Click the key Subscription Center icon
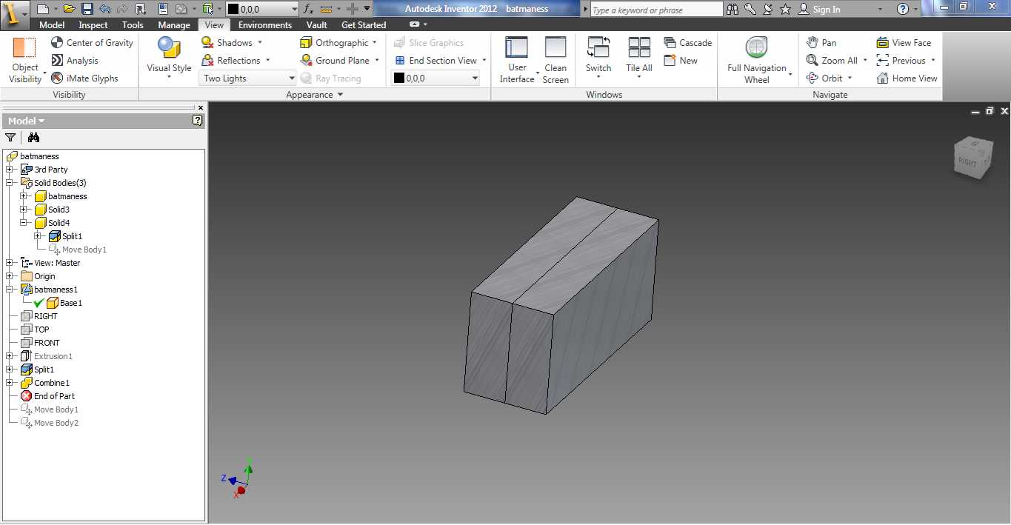1011x525 pixels. tap(750, 9)
